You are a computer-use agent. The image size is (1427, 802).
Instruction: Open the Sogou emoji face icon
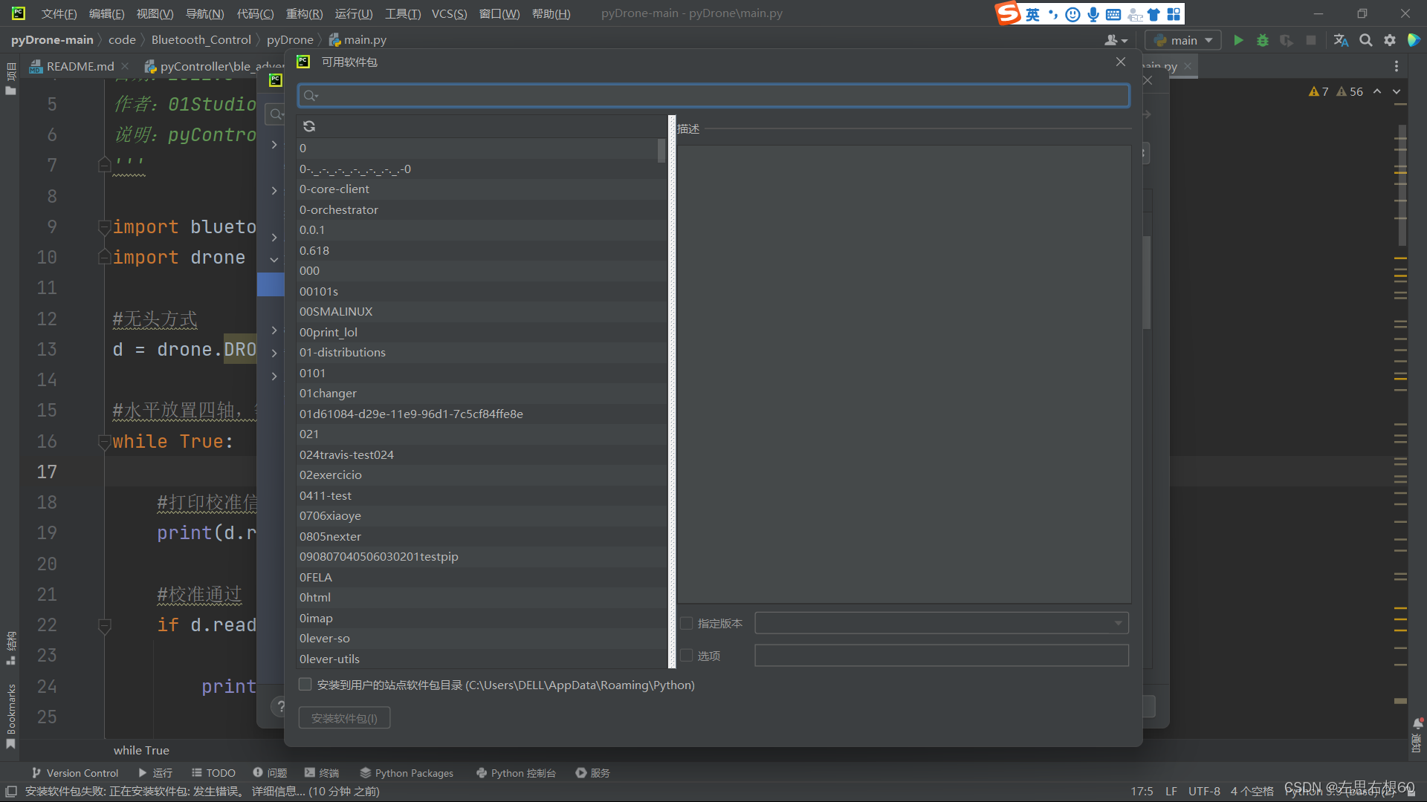(x=1072, y=14)
